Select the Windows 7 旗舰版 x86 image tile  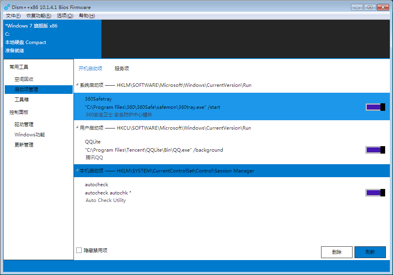click(52, 38)
